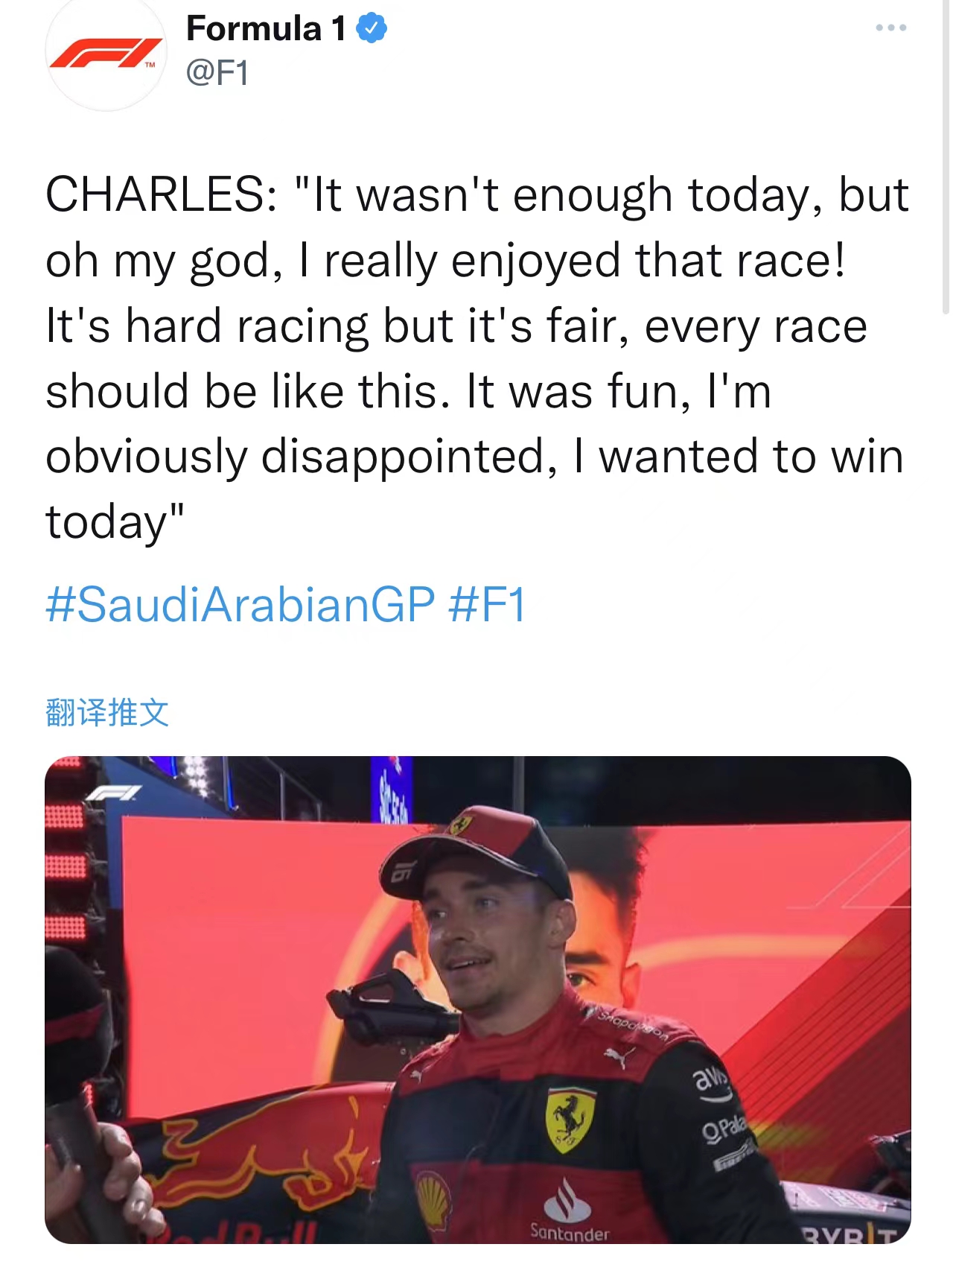Click the Ferrari badge on the red cap

point(461,825)
